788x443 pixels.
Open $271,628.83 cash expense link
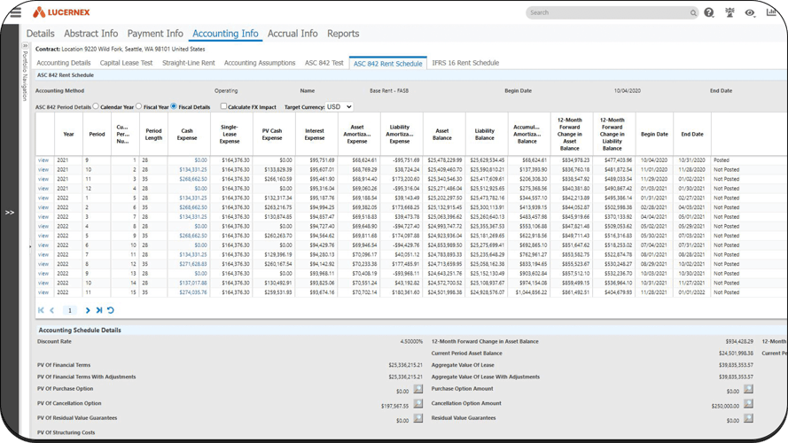[x=193, y=264]
